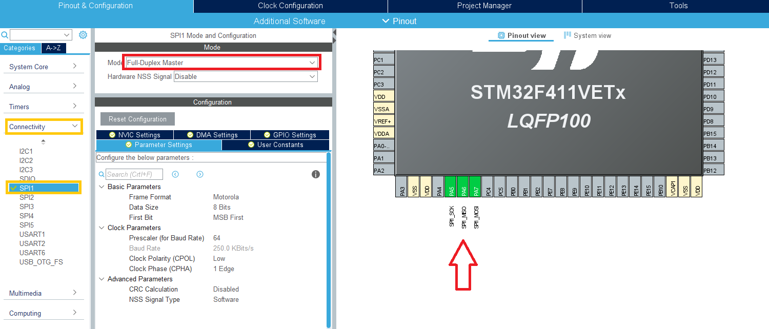Click the System view list icon
Image resolution: width=769 pixels, height=329 pixels.
567,35
